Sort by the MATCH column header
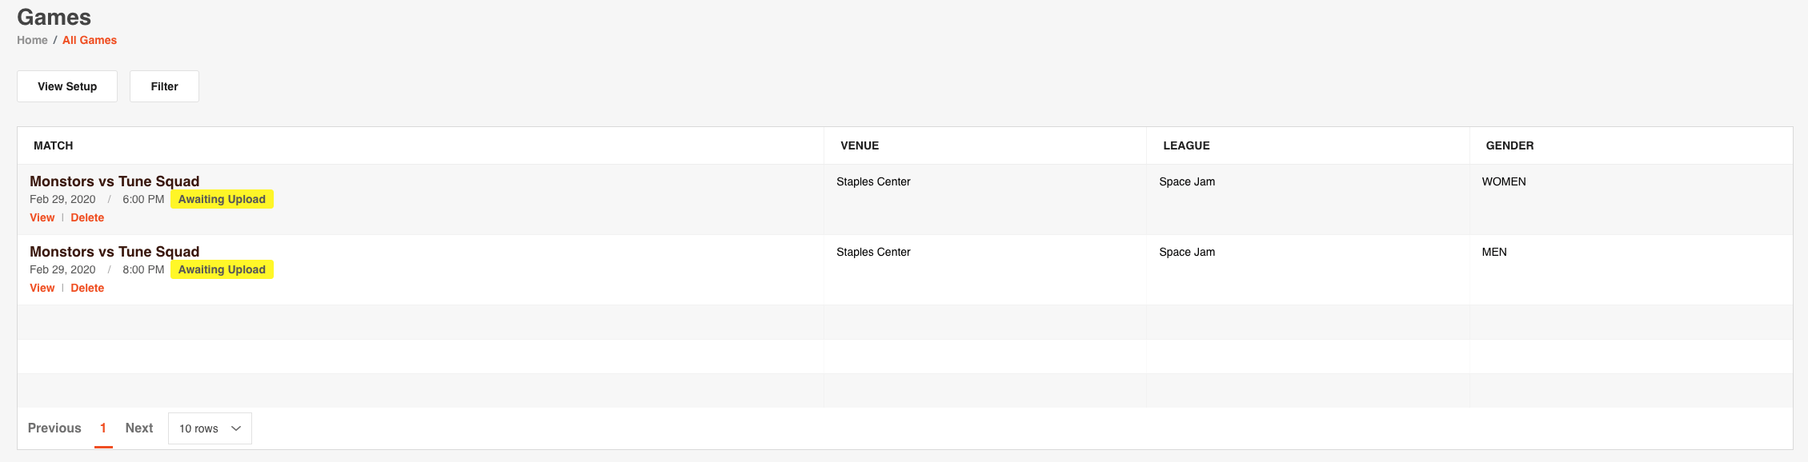1808x462 pixels. (x=53, y=145)
